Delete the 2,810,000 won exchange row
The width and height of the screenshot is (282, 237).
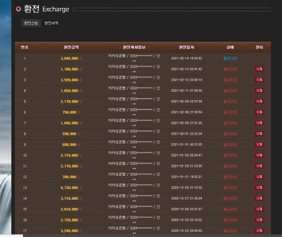(x=259, y=209)
